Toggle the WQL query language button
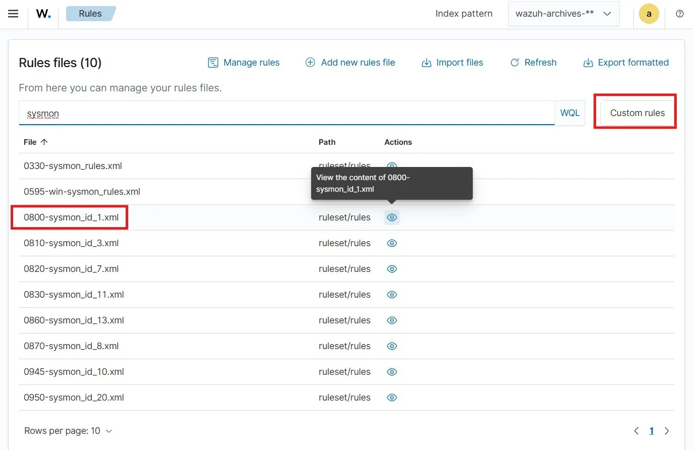The image size is (693, 450). click(x=570, y=113)
